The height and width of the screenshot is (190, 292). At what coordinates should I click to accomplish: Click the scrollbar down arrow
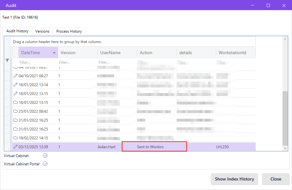tap(286, 148)
